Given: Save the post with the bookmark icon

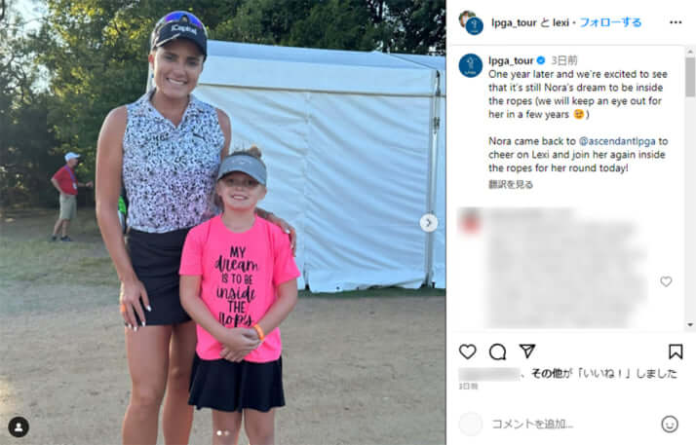Looking at the screenshot, I should (x=676, y=352).
